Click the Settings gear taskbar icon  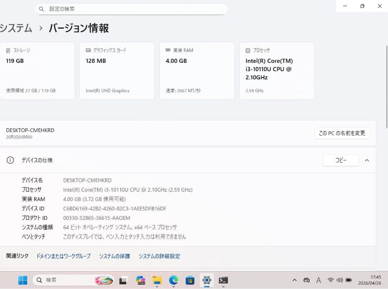point(207,280)
